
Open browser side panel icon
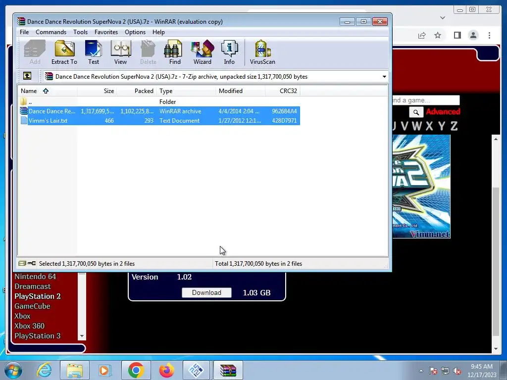[x=457, y=35]
